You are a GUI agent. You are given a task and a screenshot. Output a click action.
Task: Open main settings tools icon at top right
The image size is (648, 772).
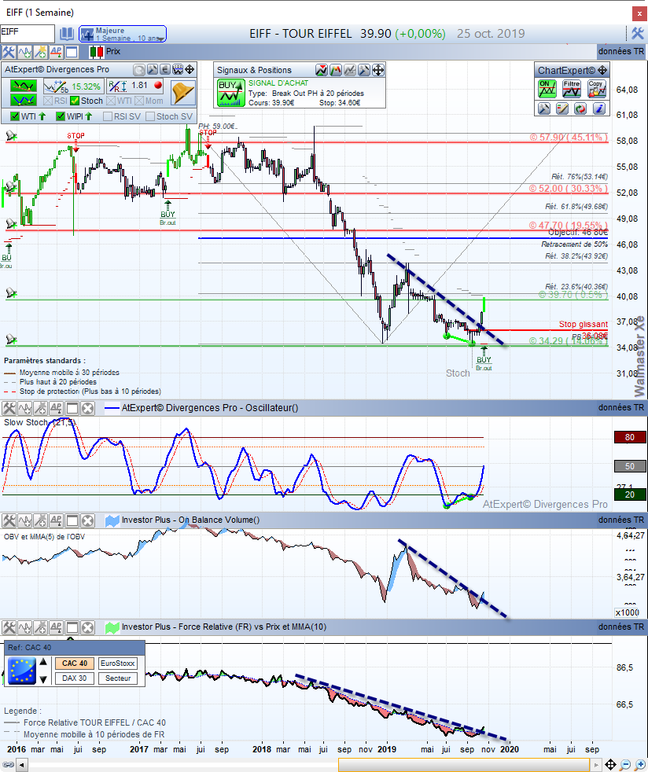[638, 34]
